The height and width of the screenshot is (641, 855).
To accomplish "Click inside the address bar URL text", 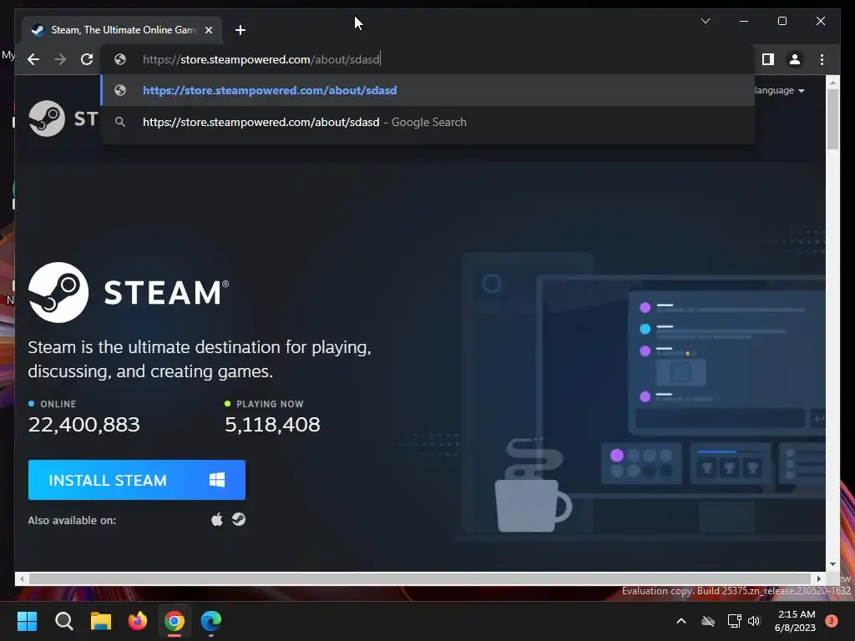I will click(x=261, y=59).
